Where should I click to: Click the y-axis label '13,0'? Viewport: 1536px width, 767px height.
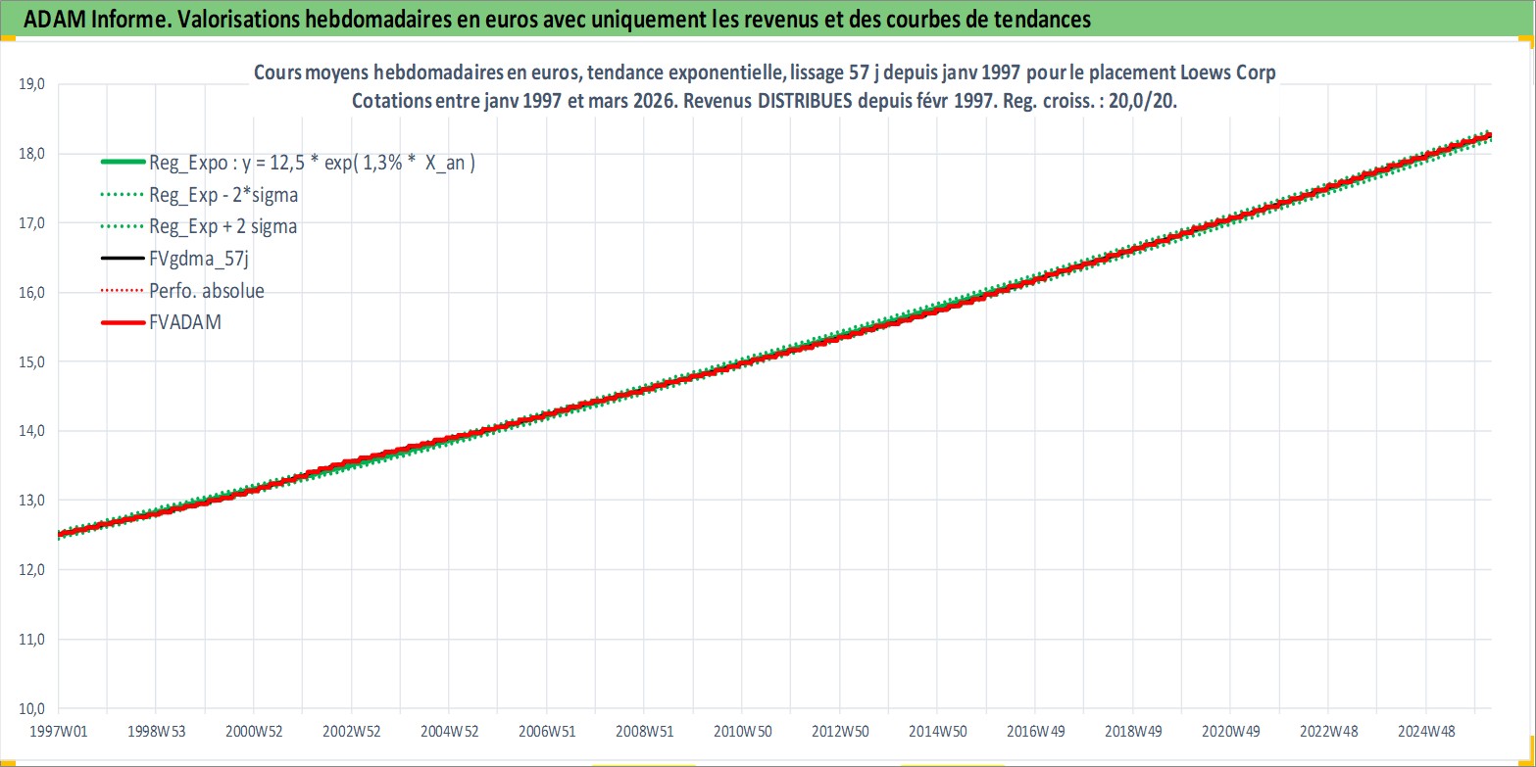pos(31,501)
